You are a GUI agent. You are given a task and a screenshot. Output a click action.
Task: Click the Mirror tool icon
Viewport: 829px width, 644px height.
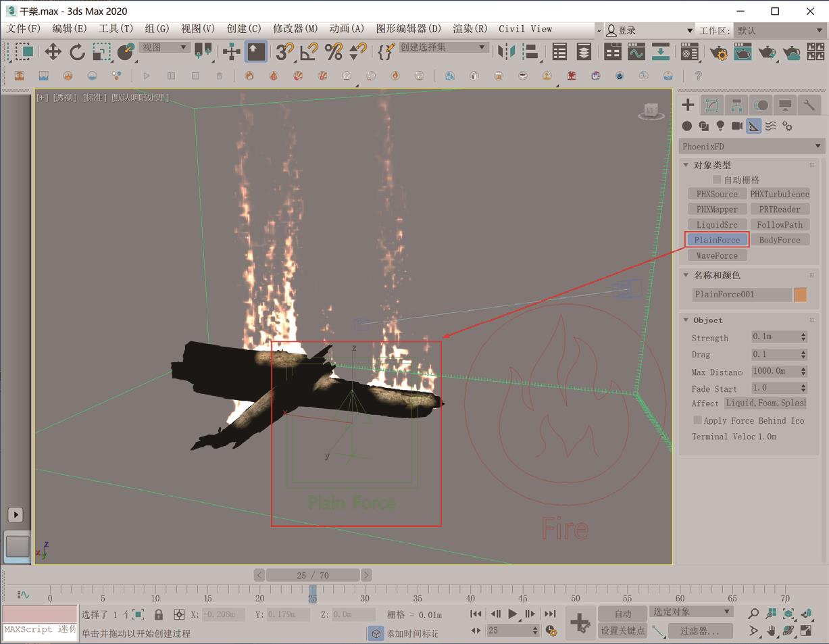[x=505, y=52]
